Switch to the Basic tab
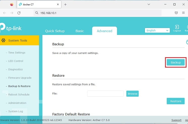Screen dimensions: 188x124 [80, 31]
